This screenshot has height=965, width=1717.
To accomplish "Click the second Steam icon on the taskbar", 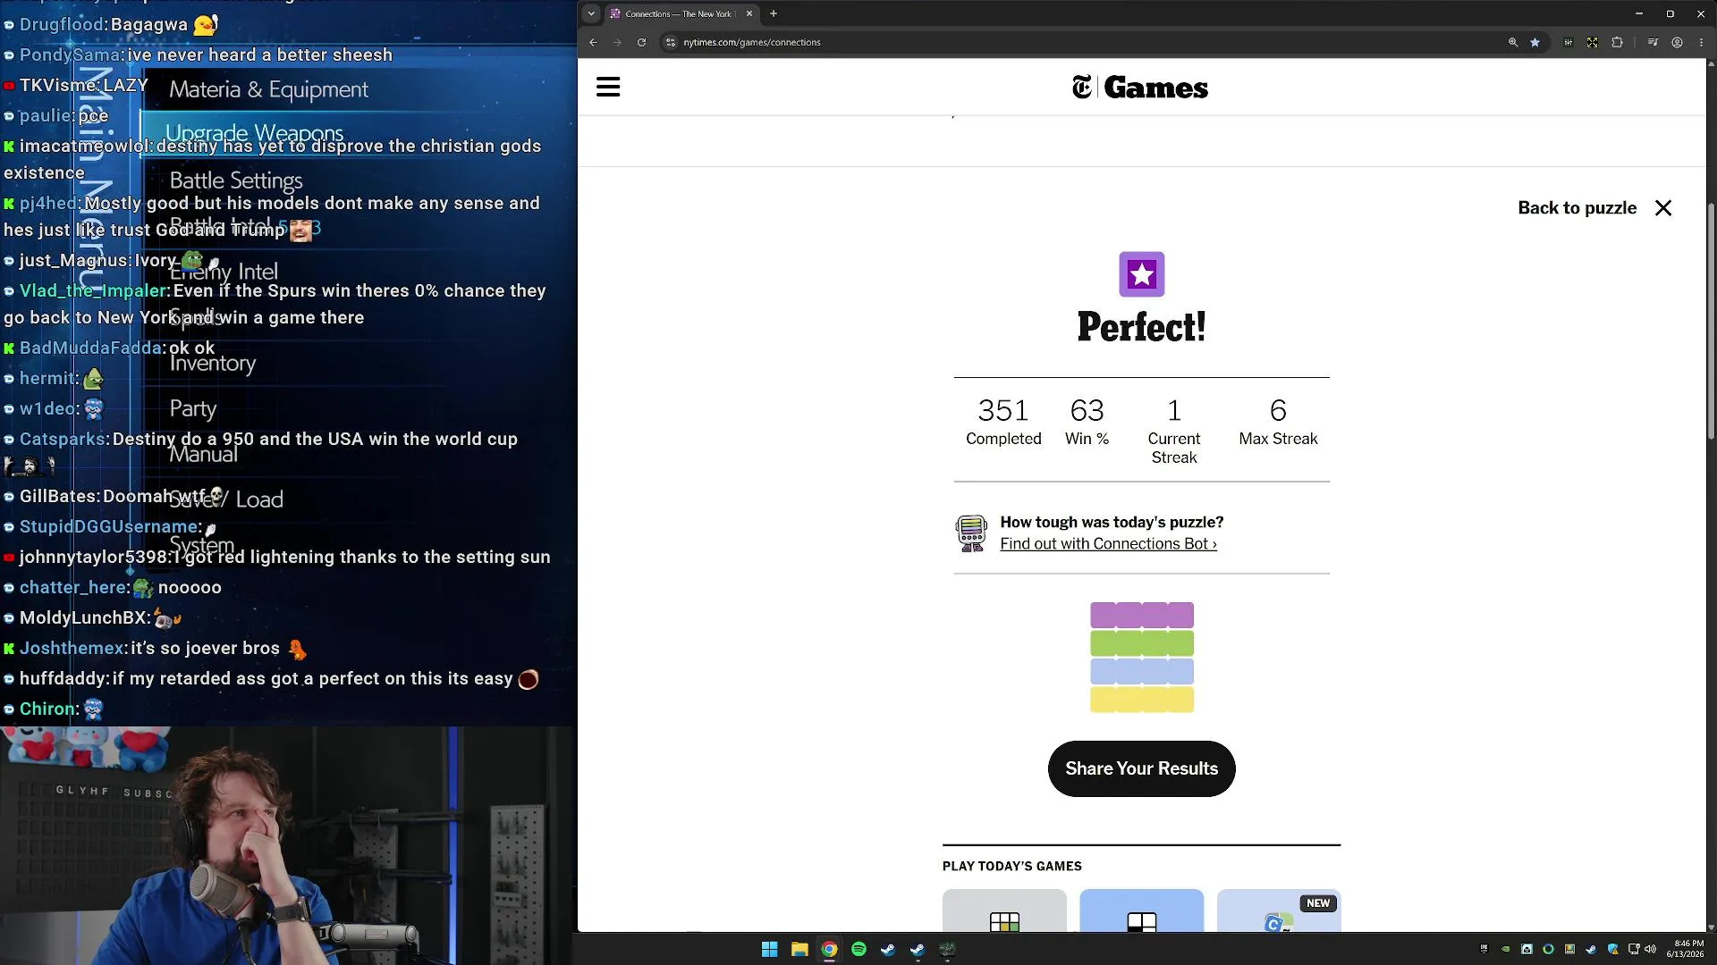I will click(918, 949).
